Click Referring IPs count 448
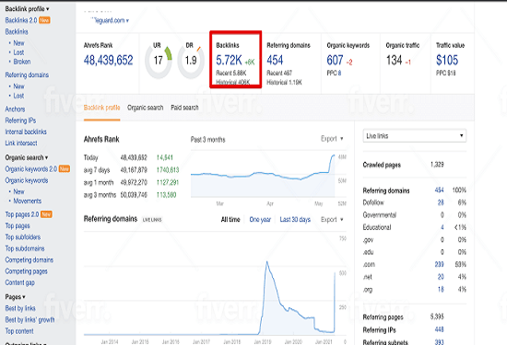 tap(439, 329)
